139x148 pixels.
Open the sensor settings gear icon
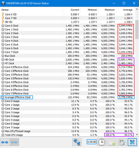tap(122, 142)
